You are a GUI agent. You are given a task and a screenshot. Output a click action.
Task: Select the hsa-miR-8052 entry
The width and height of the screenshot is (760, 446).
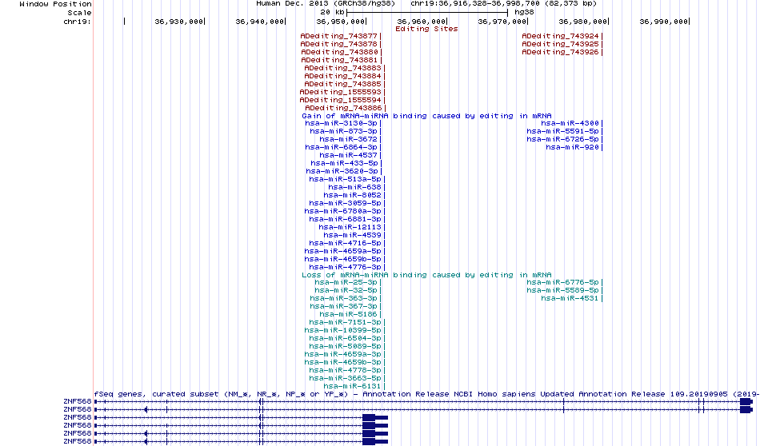click(352, 195)
